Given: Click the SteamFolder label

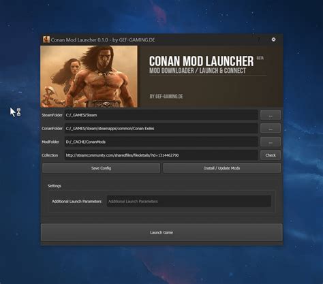Looking at the screenshot, I should [52, 115].
